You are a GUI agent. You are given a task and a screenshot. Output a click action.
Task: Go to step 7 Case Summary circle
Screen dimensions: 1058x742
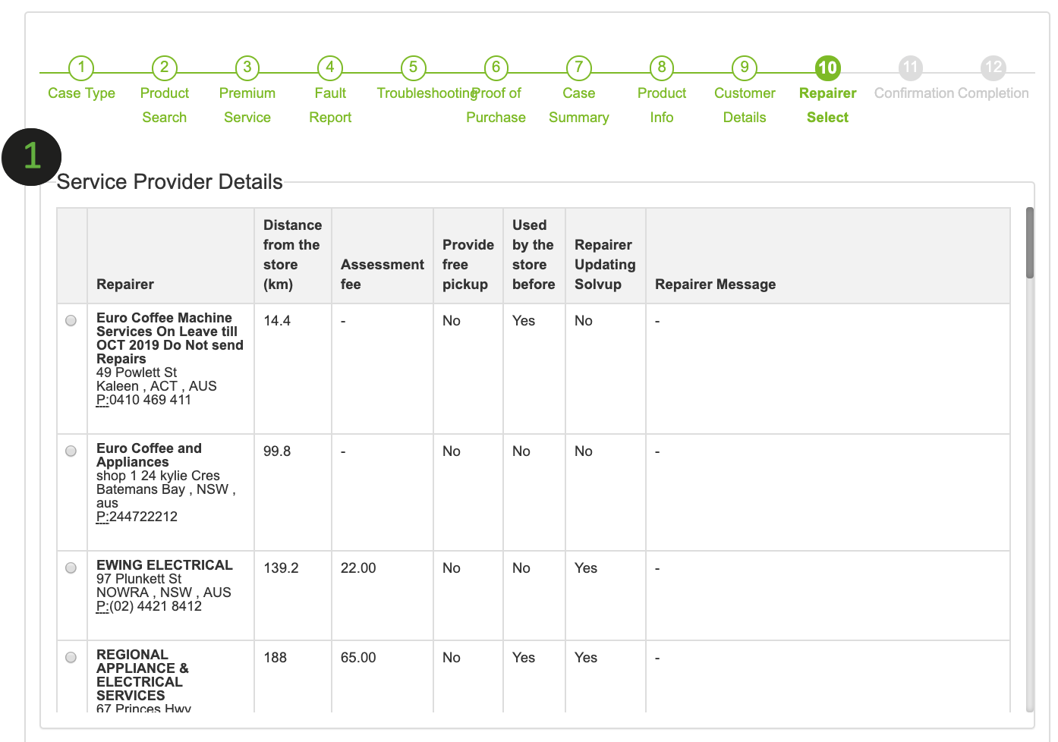click(578, 68)
